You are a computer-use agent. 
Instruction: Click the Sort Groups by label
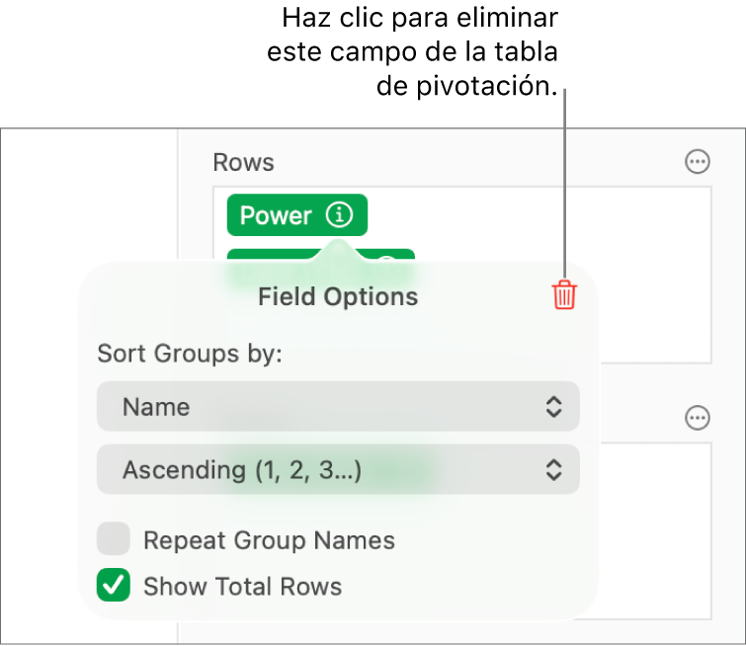pos(190,354)
